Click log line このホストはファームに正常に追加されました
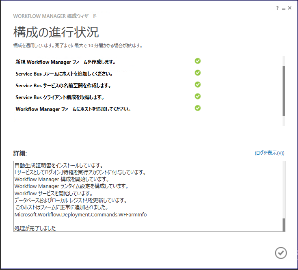The width and height of the screenshot is (298, 270). (62, 207)
